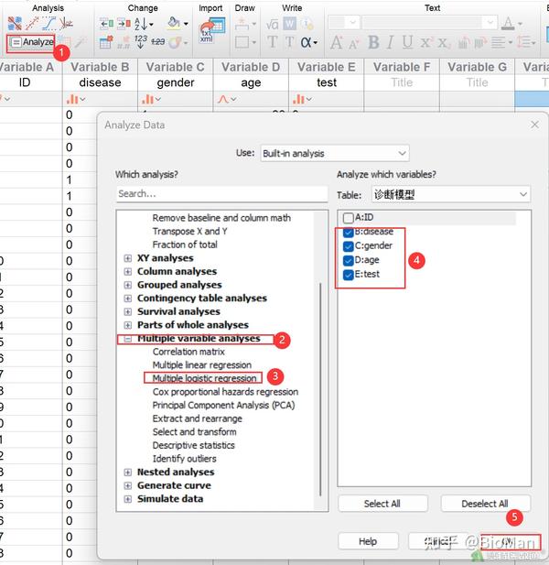549x565 pixels.
Task: Click the Analyze button in toolbar
Action: tap(32, 42)
